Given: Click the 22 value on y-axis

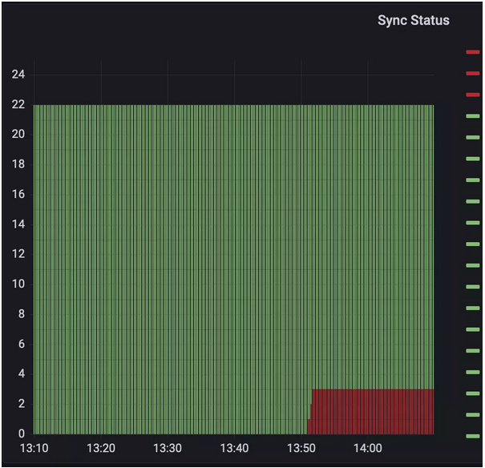Looking at the screenshot, I should [x=18, y=105].
